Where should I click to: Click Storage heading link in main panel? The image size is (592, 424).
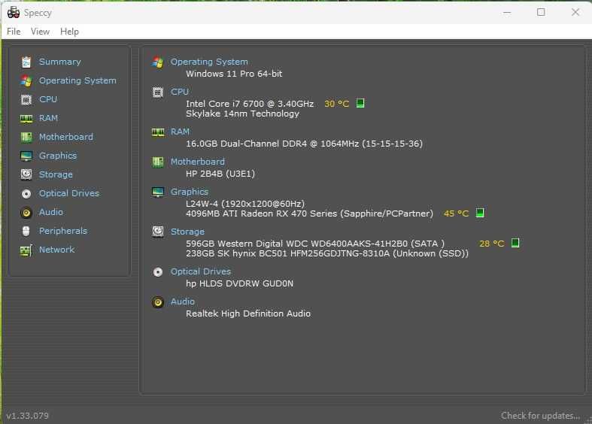pyautogui.click(x=187, y=232)
